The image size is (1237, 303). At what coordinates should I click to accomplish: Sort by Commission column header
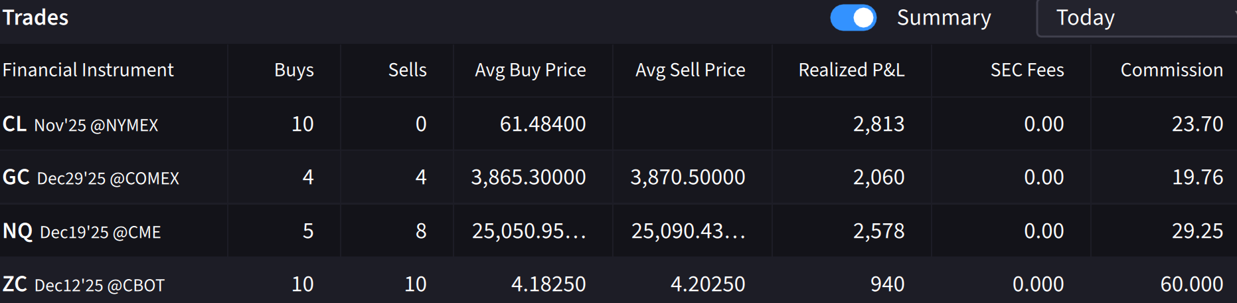(1171, 70)
